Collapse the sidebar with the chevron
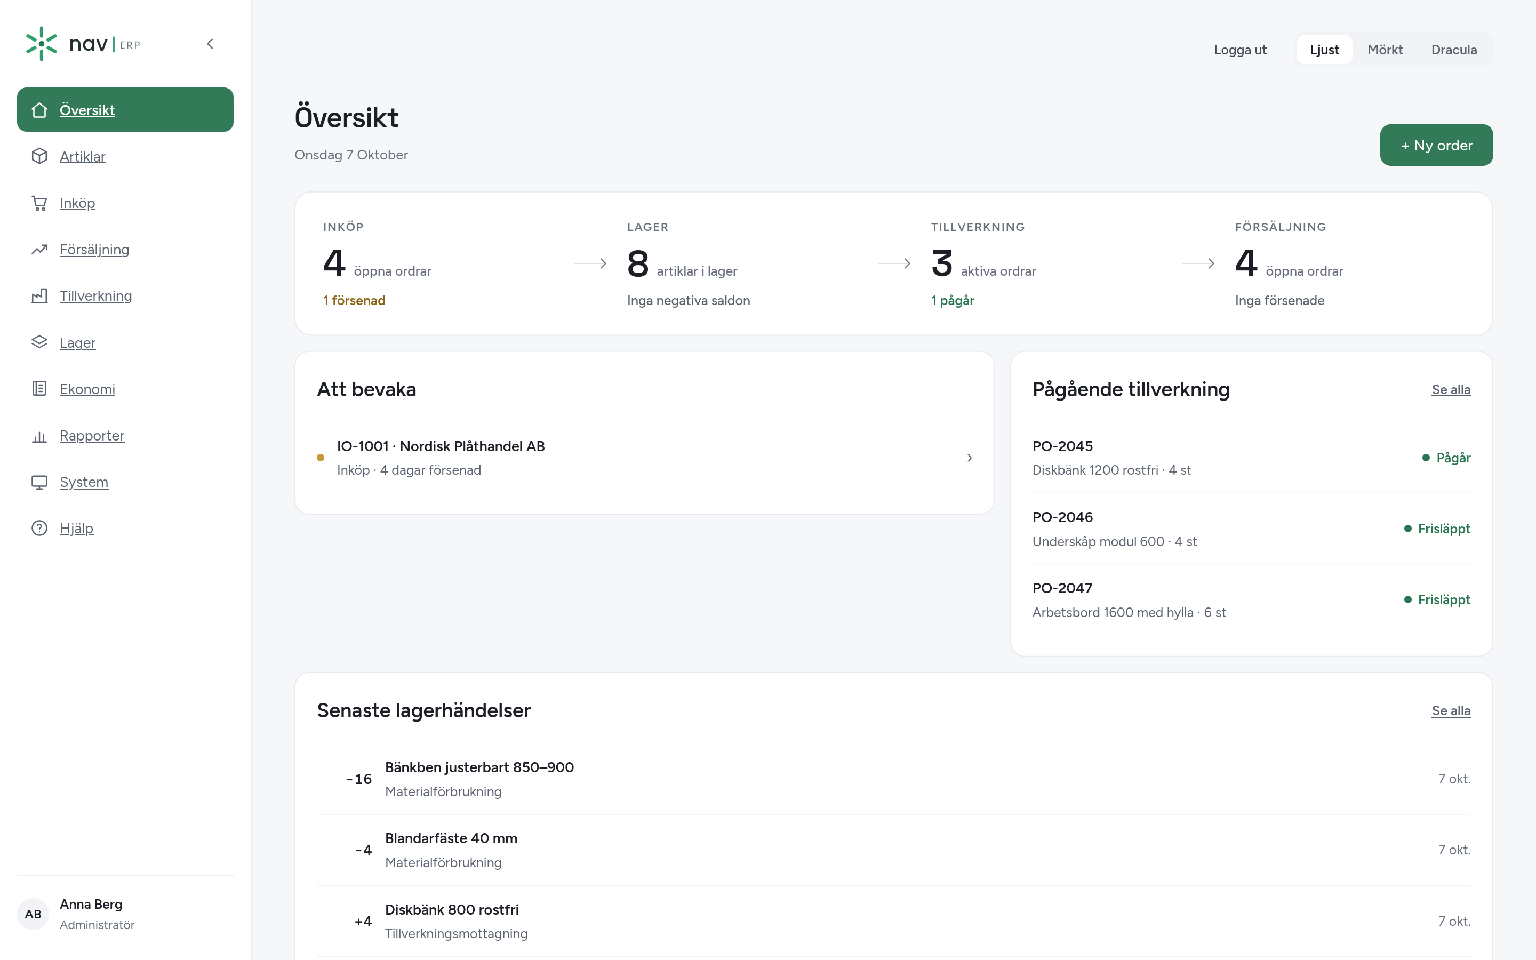This screenshot has width=1536, height=960. coord(210,44)
